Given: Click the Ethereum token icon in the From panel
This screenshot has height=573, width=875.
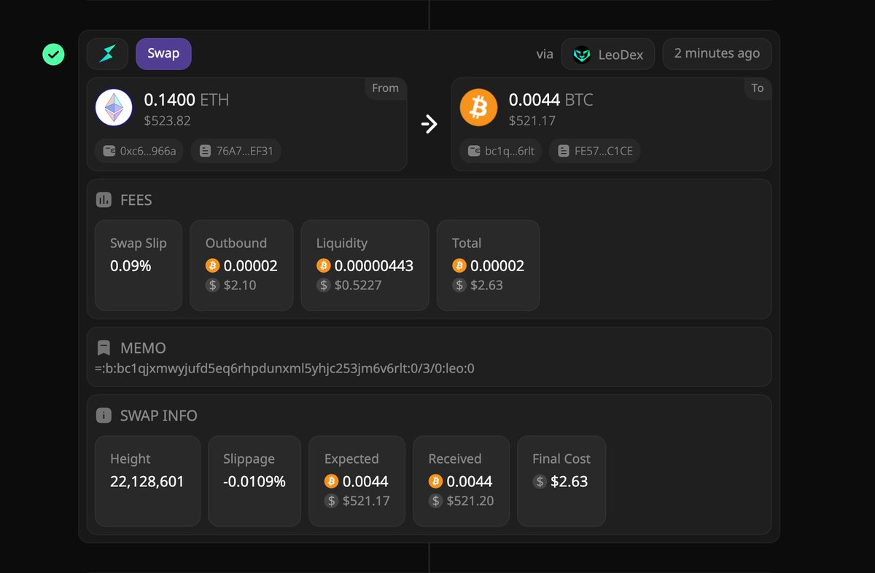Looking at the screenshot, I should 114,107.
